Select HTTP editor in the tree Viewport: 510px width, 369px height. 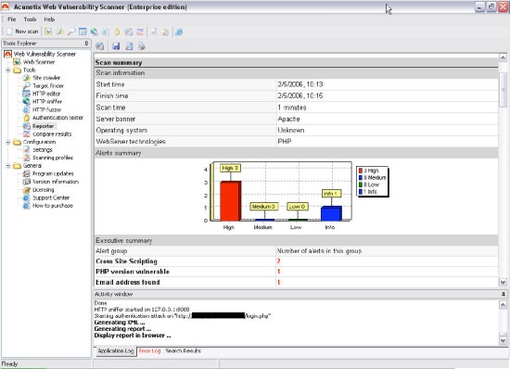46,94
